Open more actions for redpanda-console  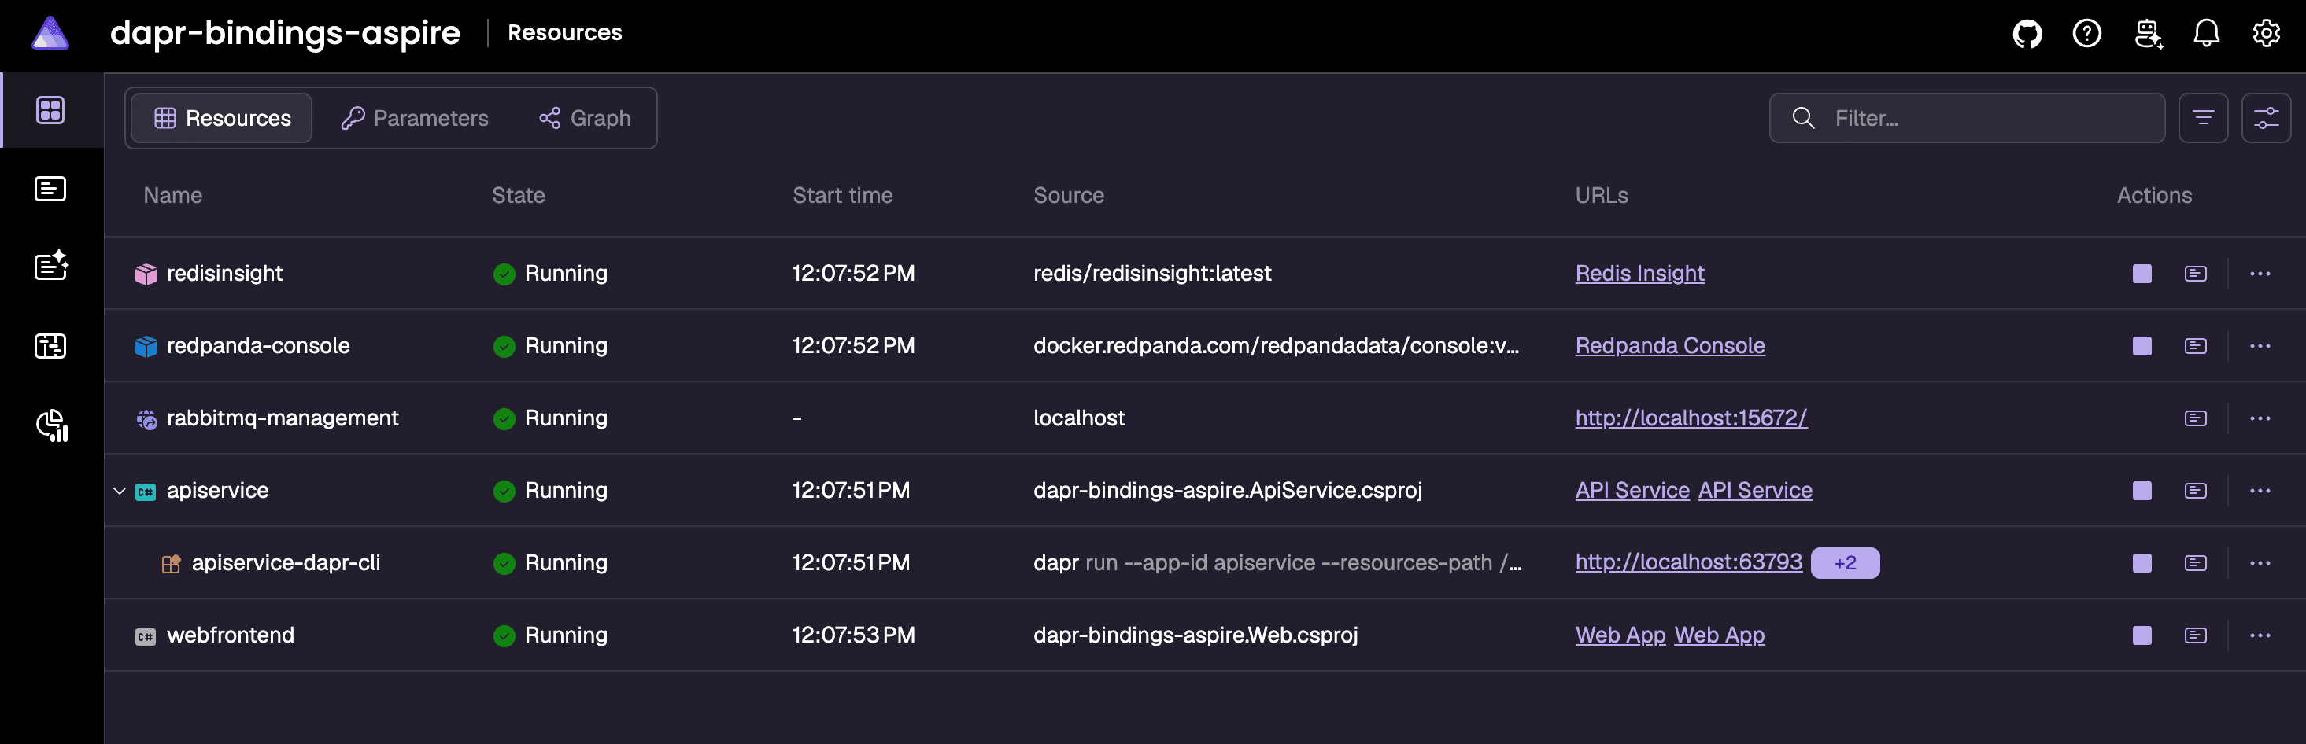pyautogui.click(x=2260, y=346)
